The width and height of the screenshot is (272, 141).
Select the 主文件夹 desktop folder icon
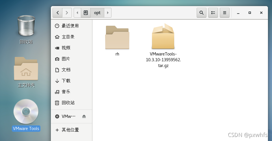tap(26, 68)
